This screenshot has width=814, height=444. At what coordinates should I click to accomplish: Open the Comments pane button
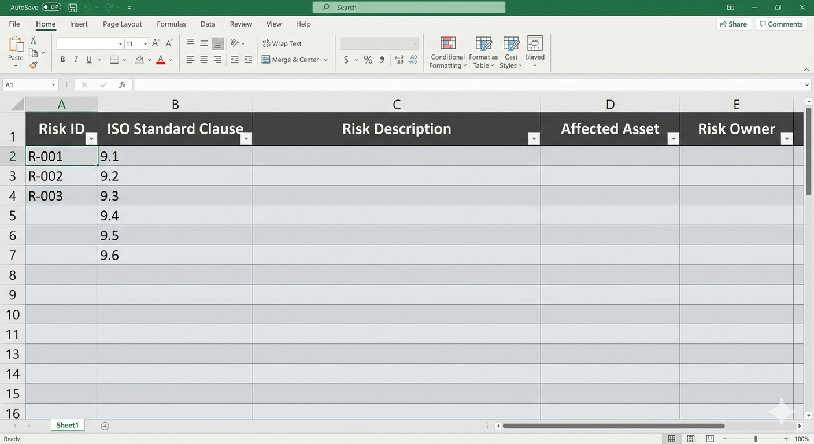point(781,24)
